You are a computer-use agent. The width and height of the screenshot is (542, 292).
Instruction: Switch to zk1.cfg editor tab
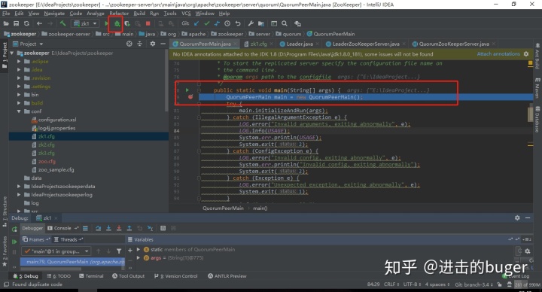(258, 44)
